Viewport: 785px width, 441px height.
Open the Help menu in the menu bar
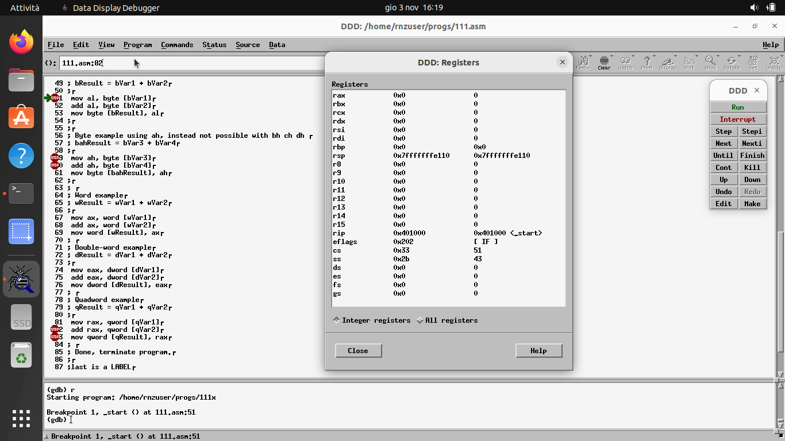771,45
